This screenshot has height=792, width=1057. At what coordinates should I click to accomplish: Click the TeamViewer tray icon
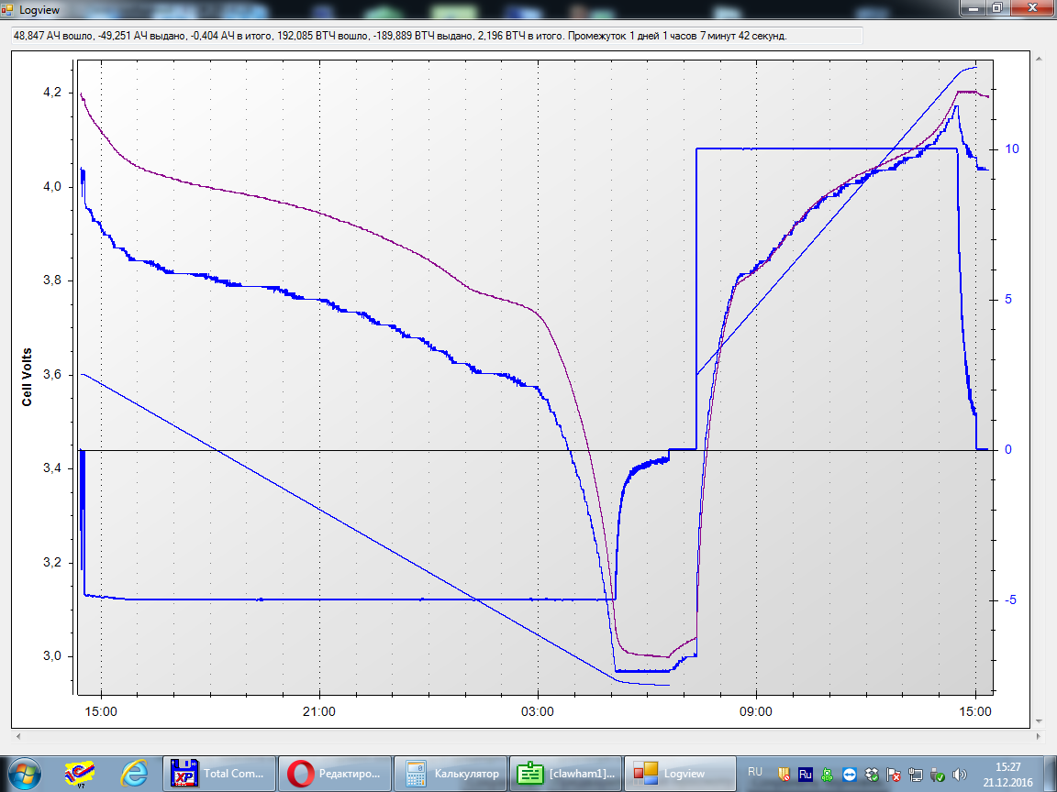point(850,774)
